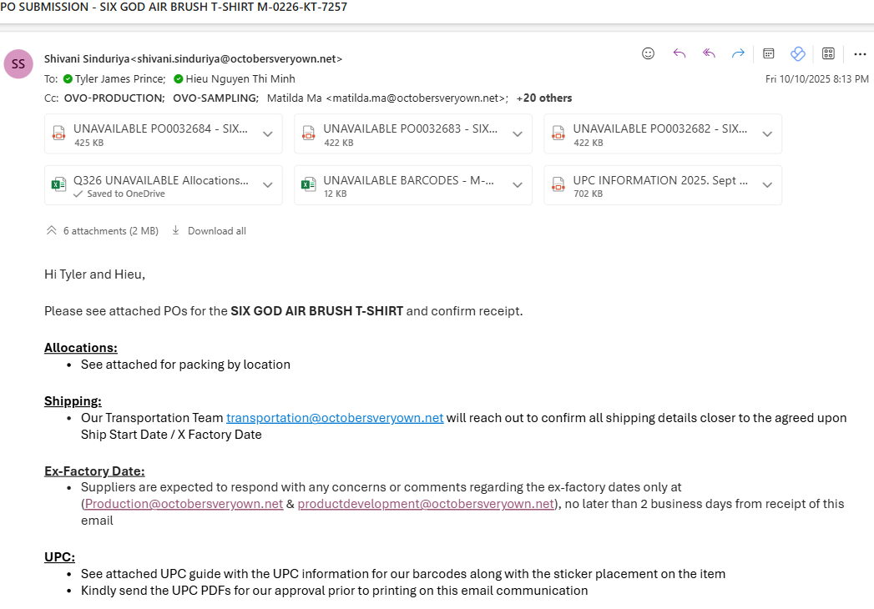The width and height of the screenshot is (874, 609).
Task: Open dropdown for UPC INFORMATION 2025 attachment
Action: [767, 185]
